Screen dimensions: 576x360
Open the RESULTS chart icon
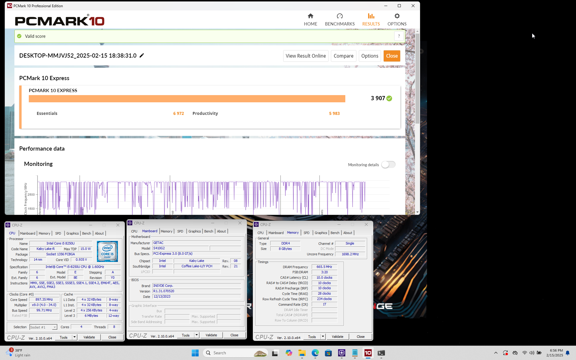(x=371, y=16)
